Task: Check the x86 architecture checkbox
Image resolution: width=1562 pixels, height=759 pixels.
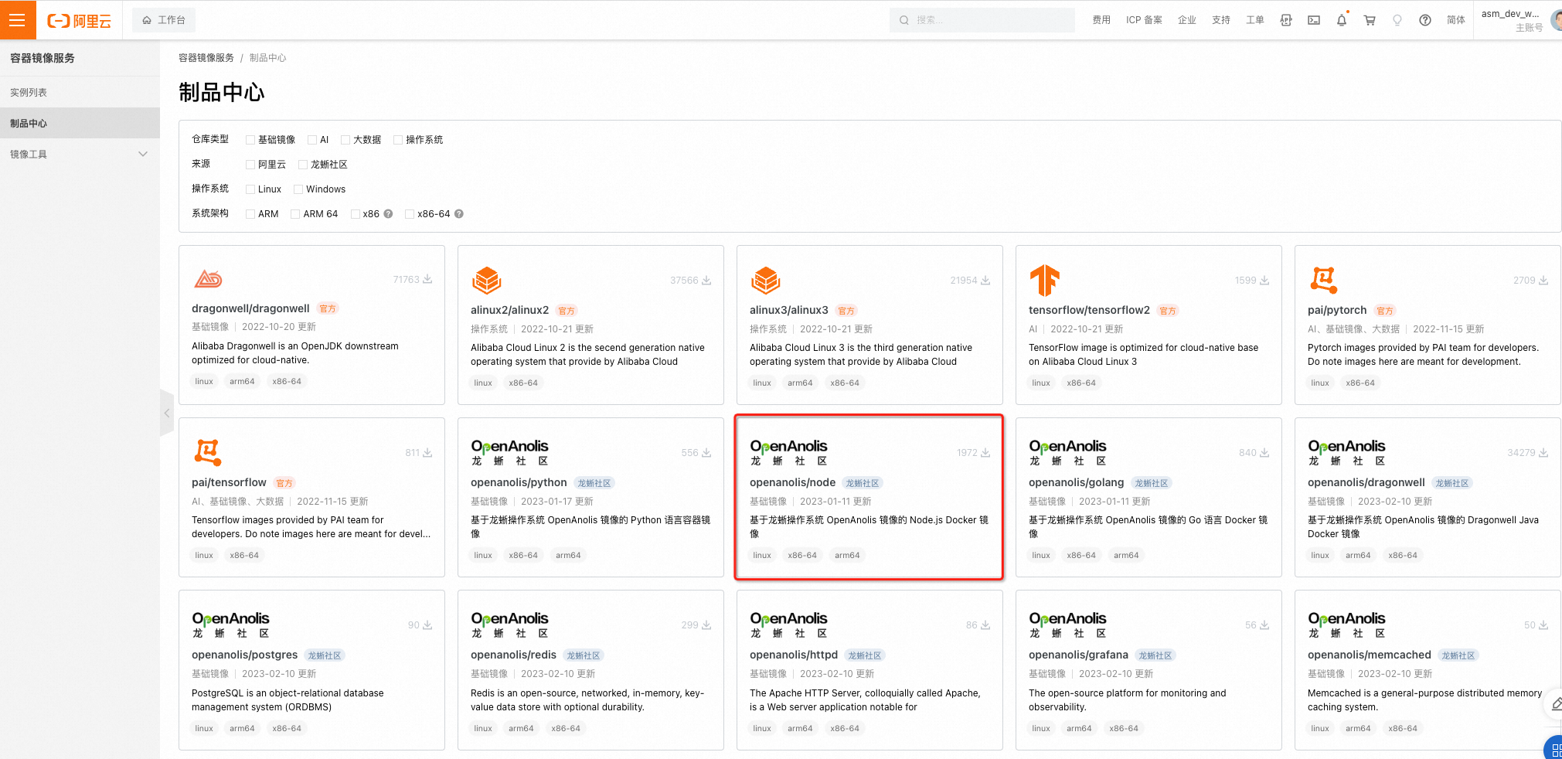Action: click(356, 214)
